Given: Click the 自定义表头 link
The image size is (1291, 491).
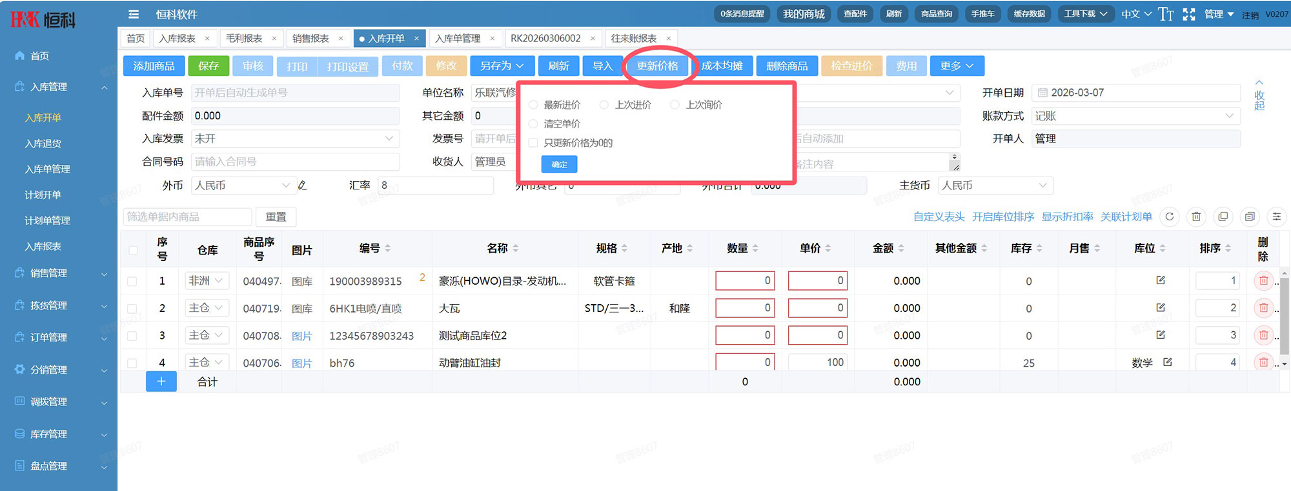Looking at the screenshot, I should point(939,217).
